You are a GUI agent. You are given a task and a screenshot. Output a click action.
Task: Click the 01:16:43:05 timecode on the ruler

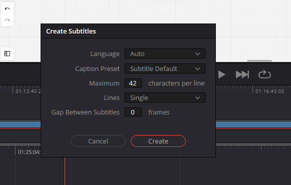(269, 91)
